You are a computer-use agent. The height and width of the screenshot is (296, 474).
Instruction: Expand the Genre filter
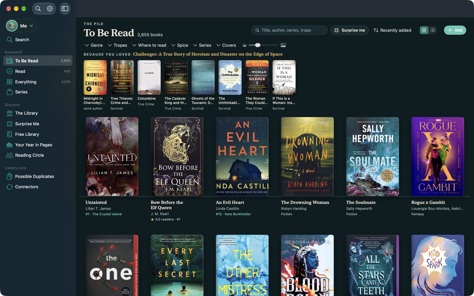click(94, 45)
